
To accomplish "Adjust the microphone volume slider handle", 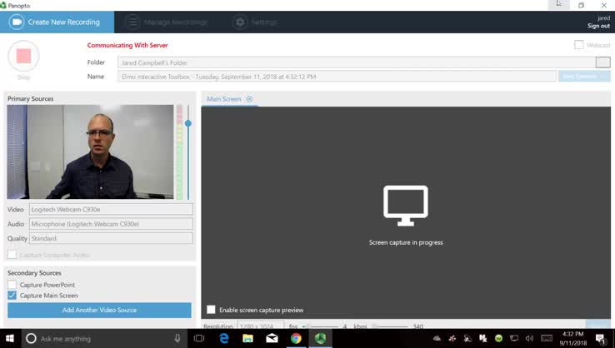I will coord(188,123).
